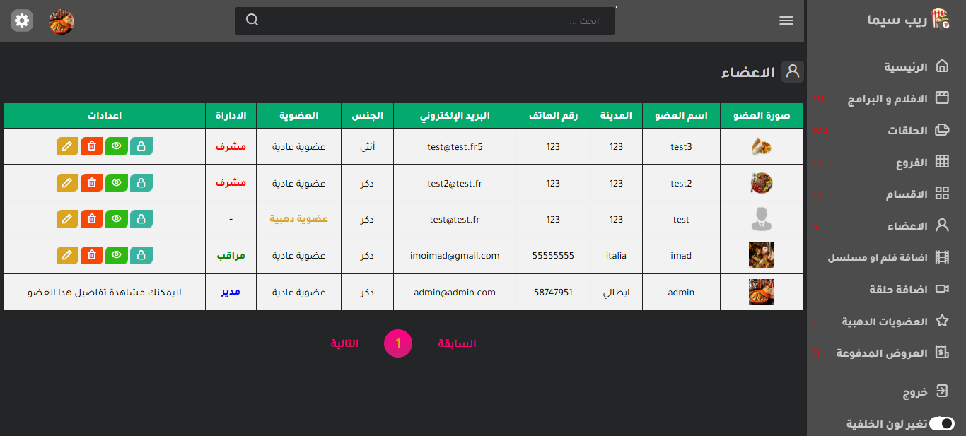Click اضافة حلقة camera icon
Screen dimensions: 966x436
pyautogui.click(x=942, y=289)
